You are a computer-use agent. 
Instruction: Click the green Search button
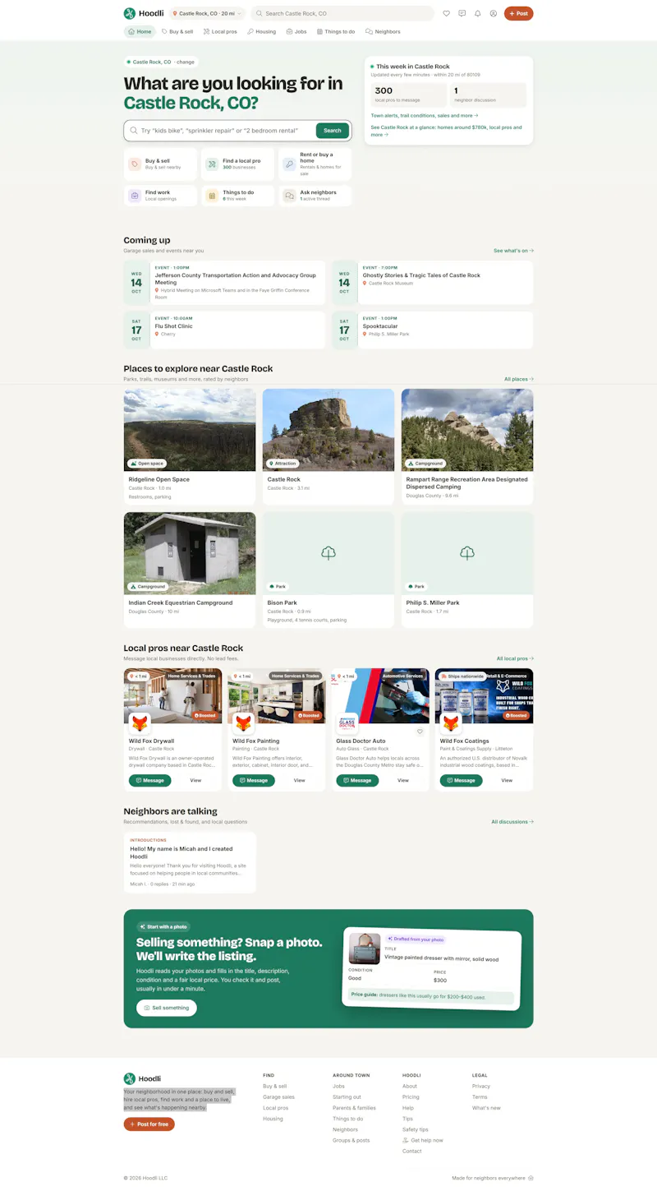tap(333, 131)
